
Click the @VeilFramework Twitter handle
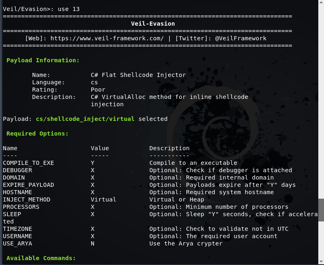241,38
